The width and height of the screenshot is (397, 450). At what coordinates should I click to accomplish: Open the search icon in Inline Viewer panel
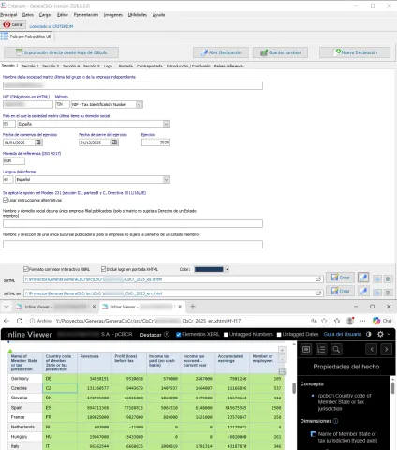tap(336, 349)
